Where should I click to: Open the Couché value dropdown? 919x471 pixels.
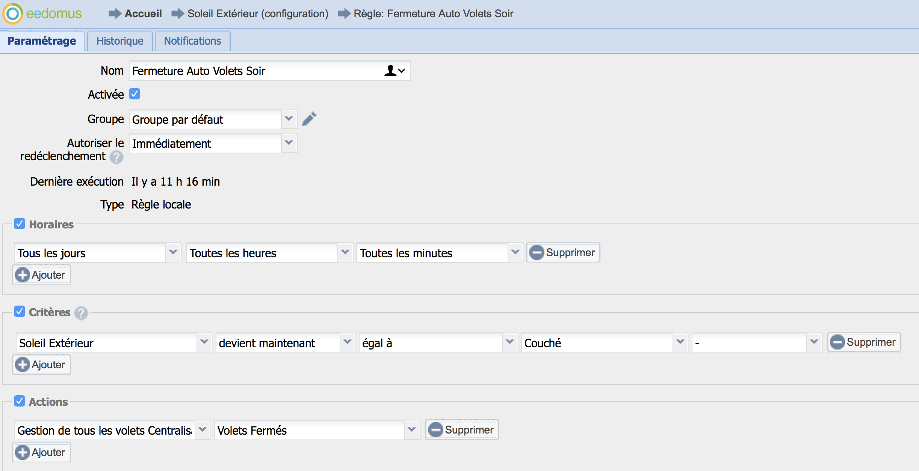(680, 342)
